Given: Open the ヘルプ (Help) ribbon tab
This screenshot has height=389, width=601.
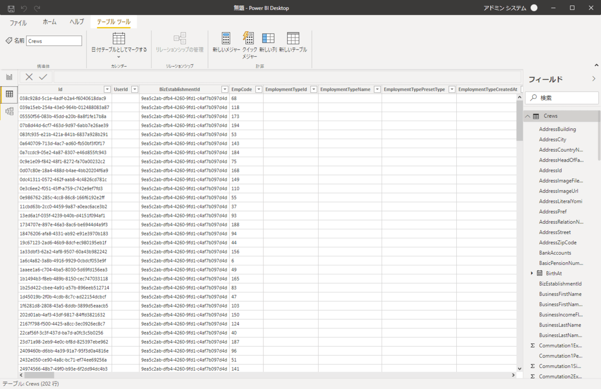Looking at the screenshot, I should (x=77, y=23).
